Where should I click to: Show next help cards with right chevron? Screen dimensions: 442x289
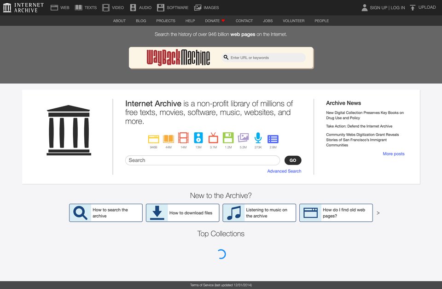point(378,213)
